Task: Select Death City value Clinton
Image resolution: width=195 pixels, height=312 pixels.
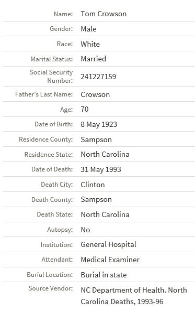Action: 93,185
